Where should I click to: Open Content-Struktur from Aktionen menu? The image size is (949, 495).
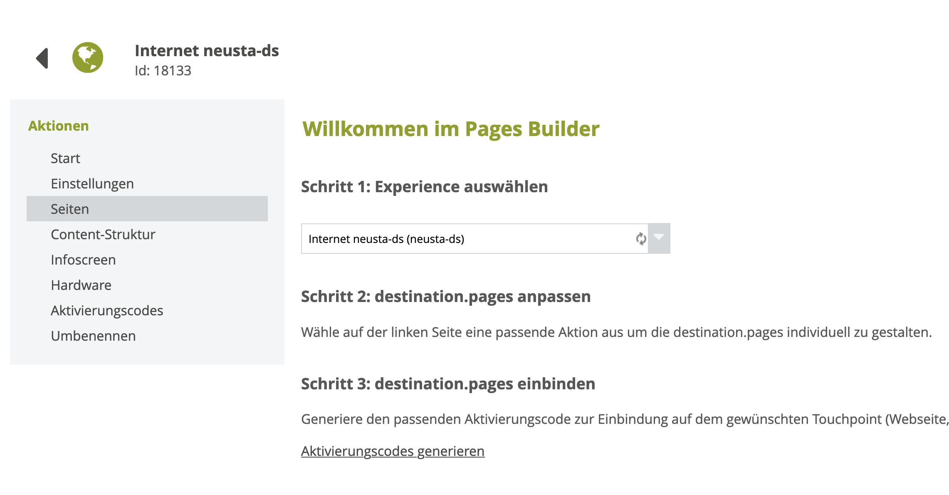(103, 234)
